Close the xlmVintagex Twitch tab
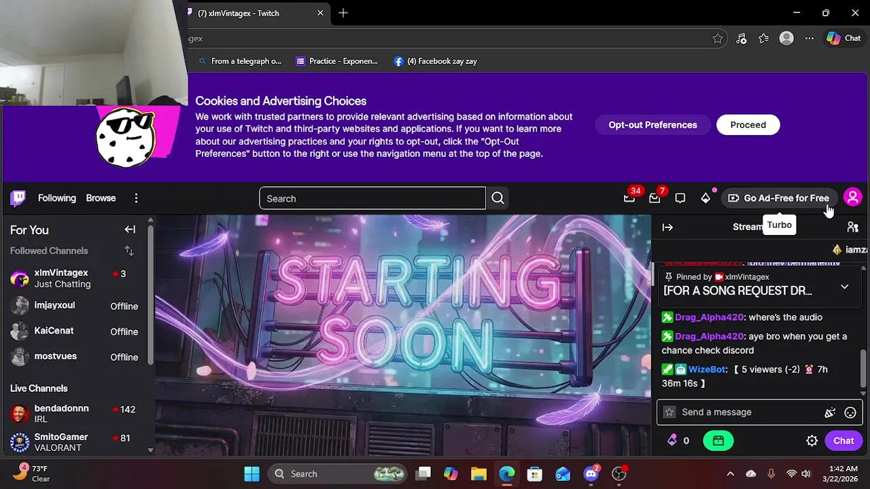The width and height of the screenshot is (870, 489). [x=320, y=13]
